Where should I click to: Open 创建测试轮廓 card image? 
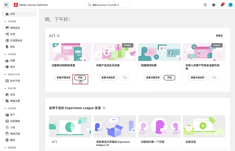coord(159,52)
